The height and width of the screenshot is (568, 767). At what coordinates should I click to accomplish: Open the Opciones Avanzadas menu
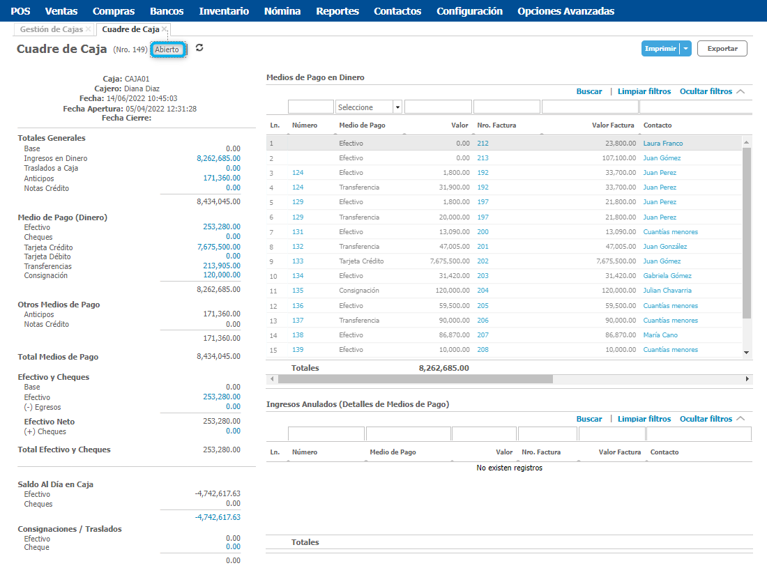click(565, 11)
